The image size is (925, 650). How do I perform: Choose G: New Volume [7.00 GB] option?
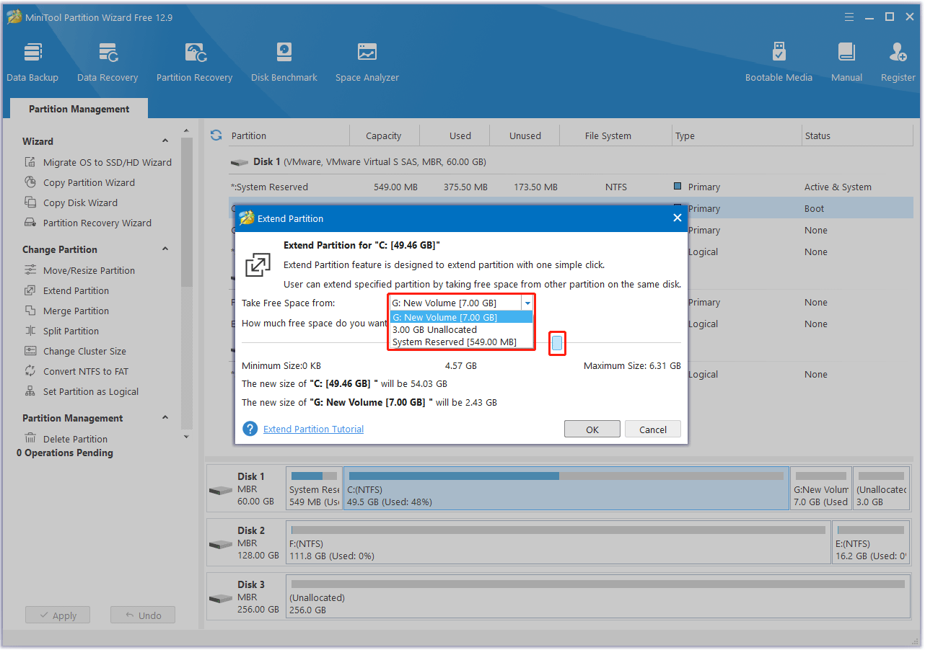pyautogui.click(x=461, y=317)
